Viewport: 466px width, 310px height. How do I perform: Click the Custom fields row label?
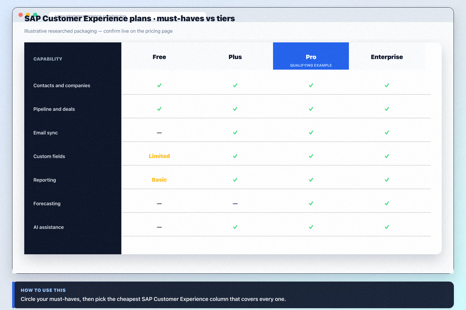pos(49,157)
